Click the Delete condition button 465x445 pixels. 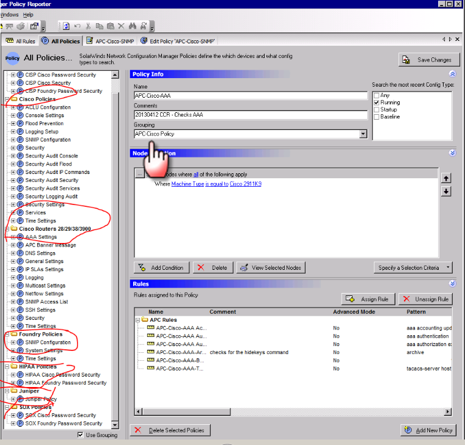tap(213, 267)
